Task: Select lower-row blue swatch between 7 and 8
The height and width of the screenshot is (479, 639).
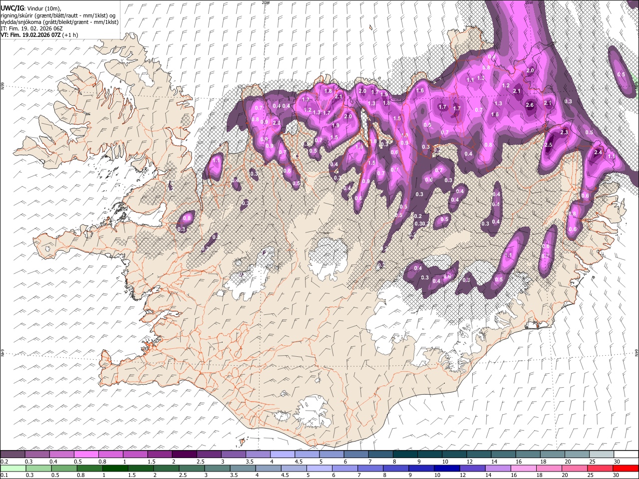Action: 371,468
